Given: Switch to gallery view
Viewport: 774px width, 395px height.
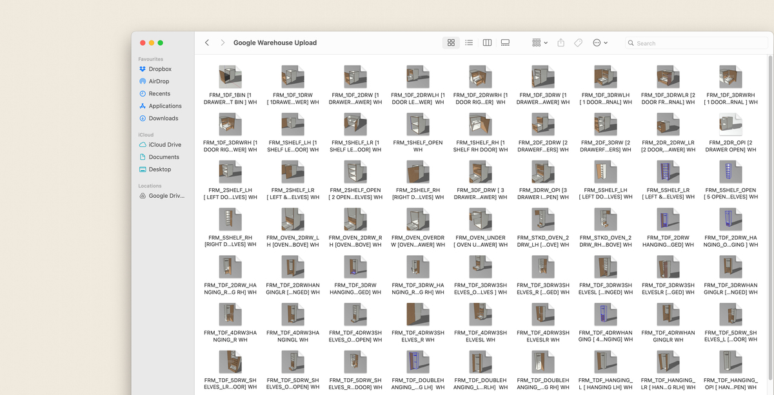Looking at the screenshot, I should click(x=505, y=43).
